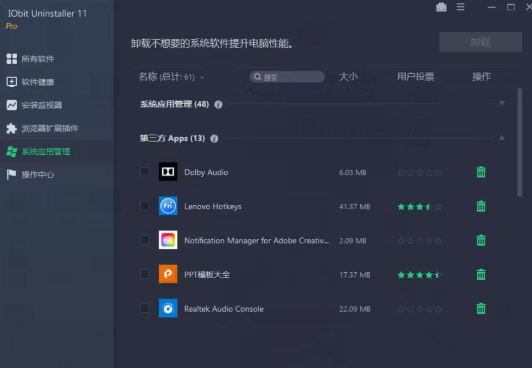Click the Realtek Audio Console icon
The height and width of the screenshot is (368, 532).
point(168,309)
